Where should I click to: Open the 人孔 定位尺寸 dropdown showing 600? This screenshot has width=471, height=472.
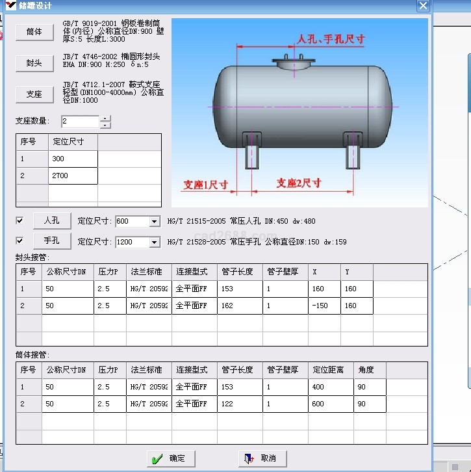click(x=154, y=222)
